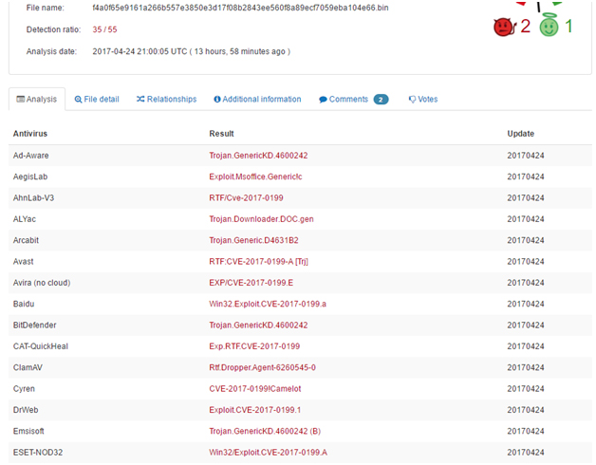Click the Comments count badge showing 2

[381, 100]
